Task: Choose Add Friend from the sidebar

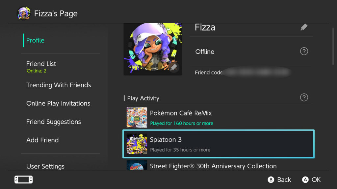Action: pyautogui.click(x=42, y=140)
